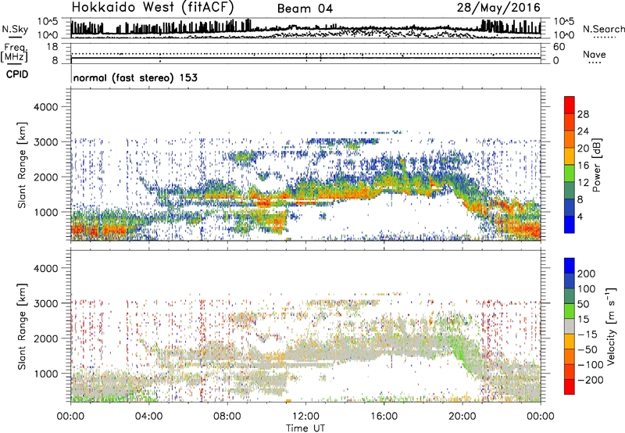The height and width of the screenshot is (433, 625).
Task: Select the "200" tick on the Velocity scale
Action: pyautogui.click(x=587, y=274)
